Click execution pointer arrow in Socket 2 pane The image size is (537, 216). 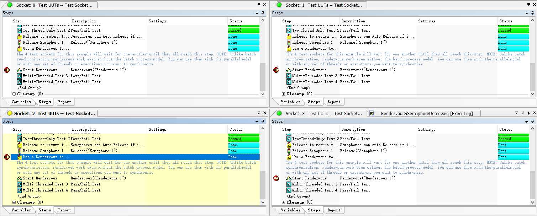click(x=7, y=157)
